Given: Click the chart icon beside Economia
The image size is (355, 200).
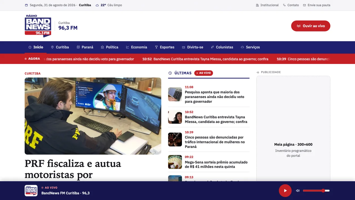Looking at the screenshot, I should pyautogui.click(x=128, y=47).
